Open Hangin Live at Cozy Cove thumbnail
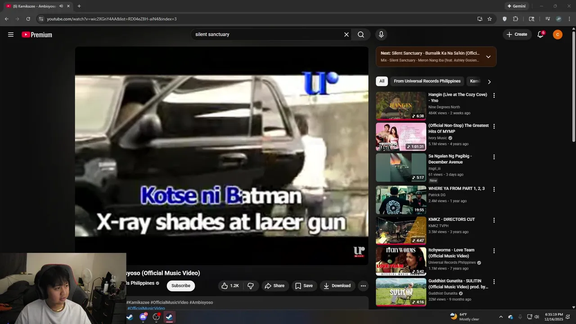Screen dimensions: 576x324 (401, 106)
